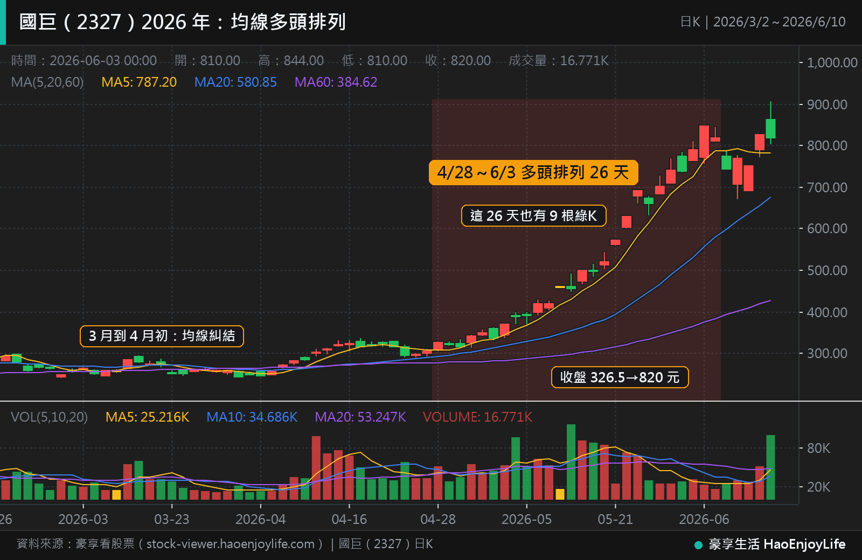The image size is (862, 560).
Task: Click the 500.00 price axis label
Action: [x=827, y=270]
